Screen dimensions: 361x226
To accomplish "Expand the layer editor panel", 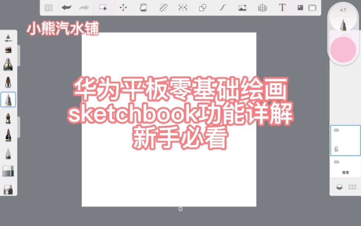I will click(339, 187).
